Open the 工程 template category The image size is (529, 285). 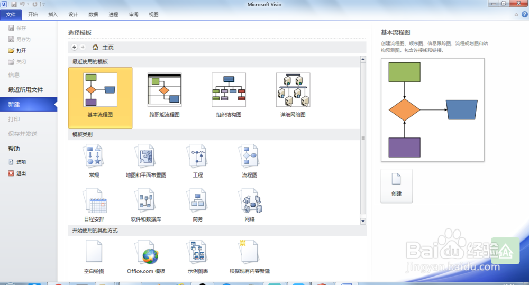(x=198, y=161)
